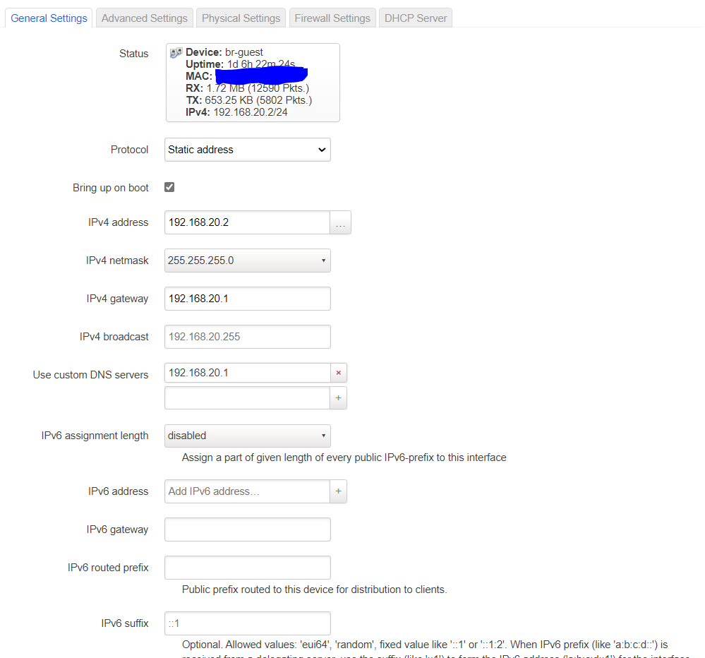Click the IPv4 broadcast input field
This screenshot has width=705, height=658.
click(247, 337)
